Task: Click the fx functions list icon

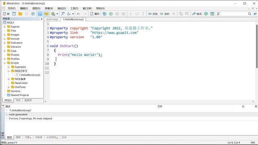Action: [x=69, y=14]
